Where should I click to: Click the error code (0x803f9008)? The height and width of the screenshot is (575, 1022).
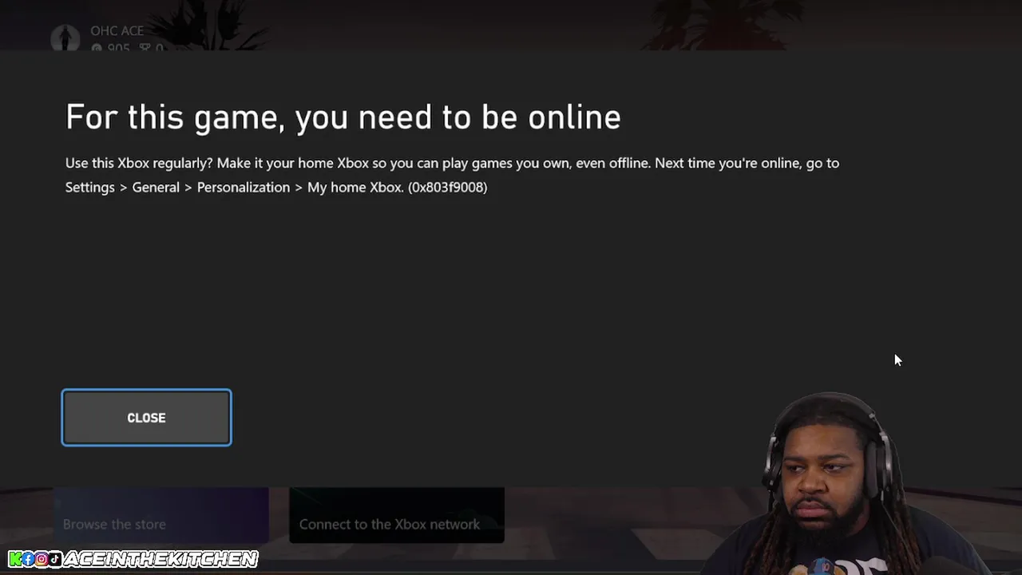[x=447, y=187]
